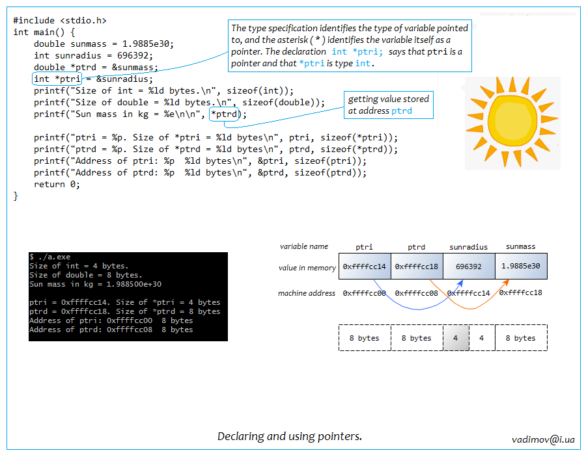Click the 'sunradius' column header
The width and height of the screenshot is (586, 455).
pos(468,247)
